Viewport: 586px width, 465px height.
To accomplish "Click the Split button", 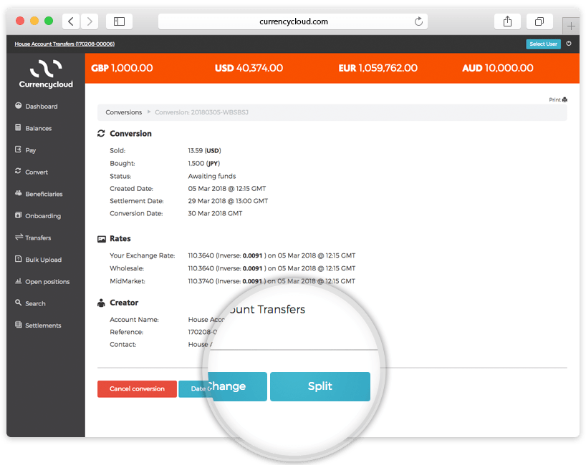I will click(x=320, y=386).
